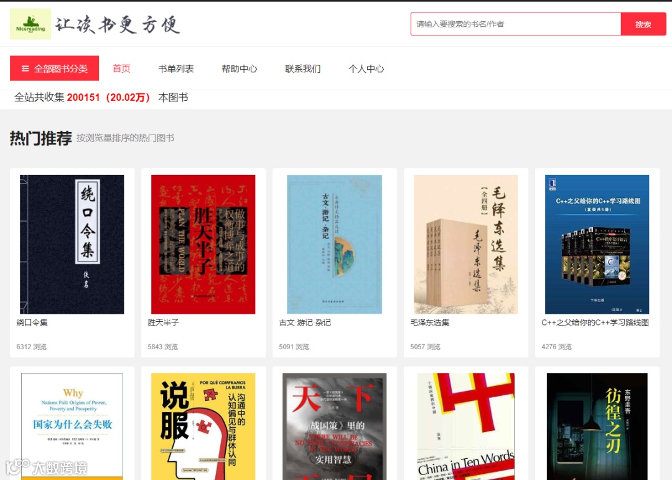Click the 5091 浏览 view count
This screenshot has height=480, width=672.
tap(294, 347)
